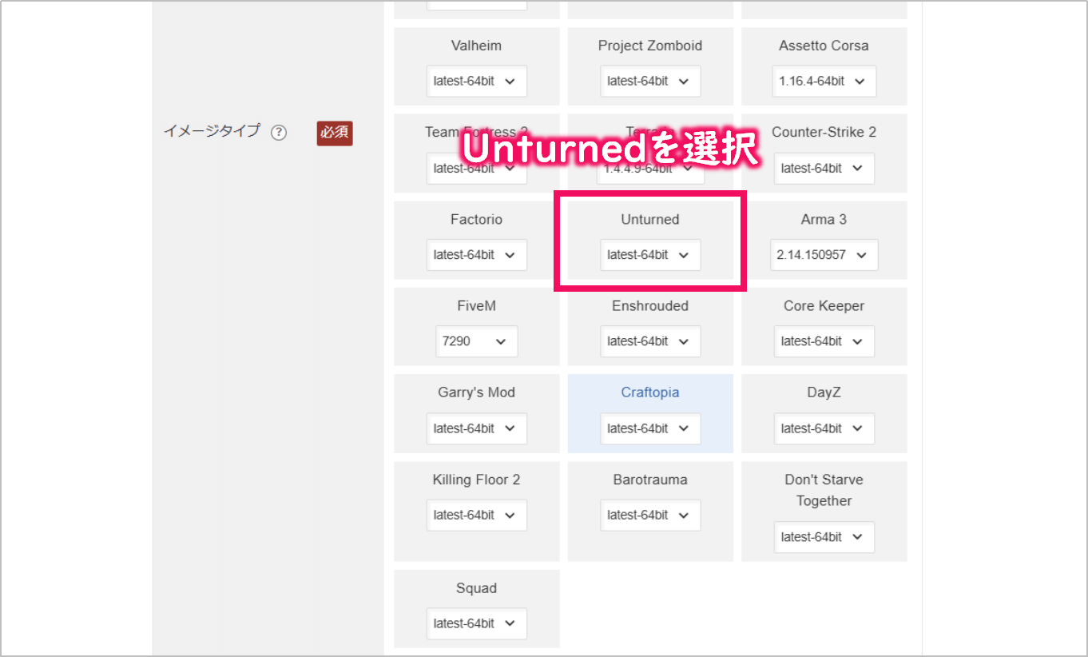Open the Valheim version dropdown
The image size is (1088, 657).
click(476, 81)
